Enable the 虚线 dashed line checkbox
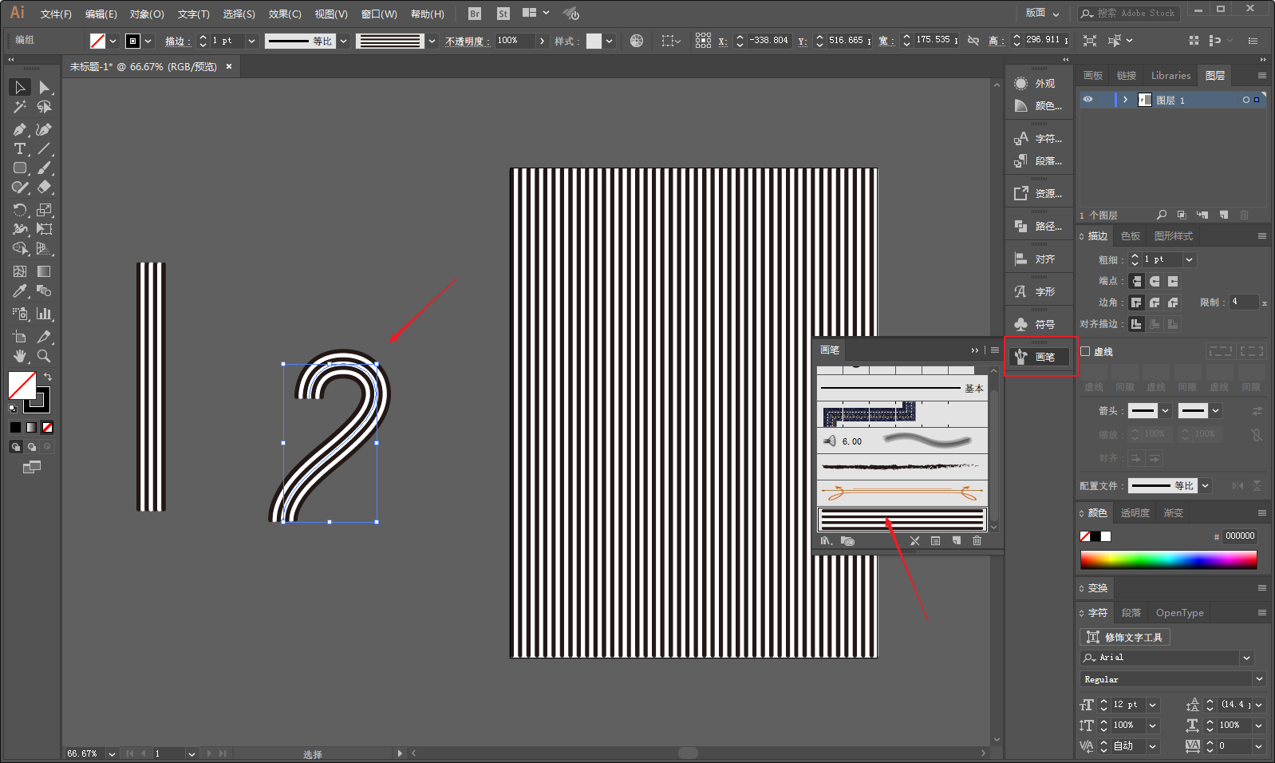This screenshot has width=1275, height=763. [1085, 351]
